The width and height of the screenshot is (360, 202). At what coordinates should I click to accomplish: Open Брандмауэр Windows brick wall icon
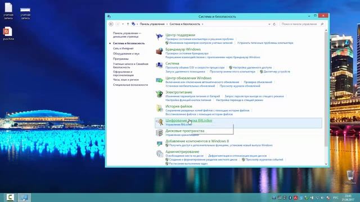click(x=159, y=51)
